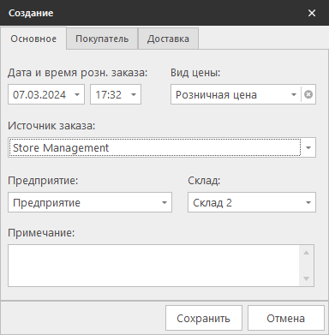This screenshot has width=329, height=335.
Task: Open the Предприятие dropdown arrow
Action: (x=164, y=202)
